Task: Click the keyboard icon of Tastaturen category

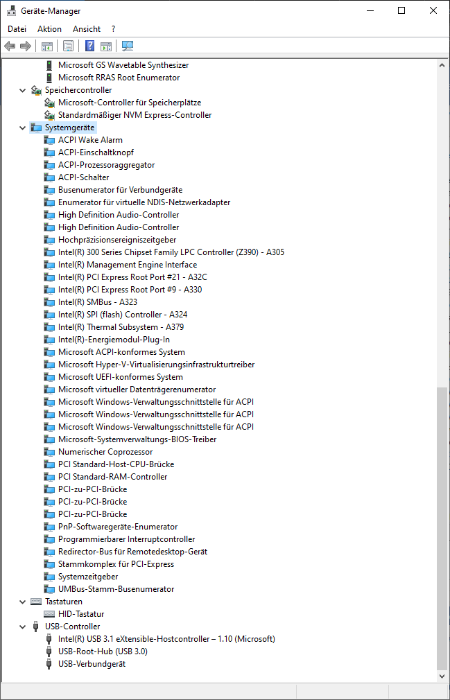Action: pos(36,602)
